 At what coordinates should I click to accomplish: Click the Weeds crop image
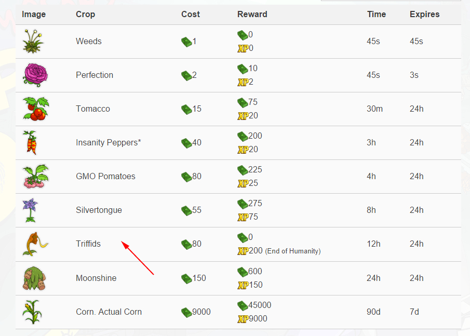pos(33,42)
